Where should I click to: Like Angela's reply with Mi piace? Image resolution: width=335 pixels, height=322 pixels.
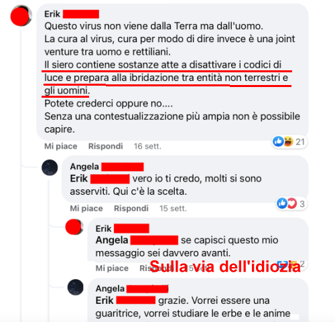[86, 208]
